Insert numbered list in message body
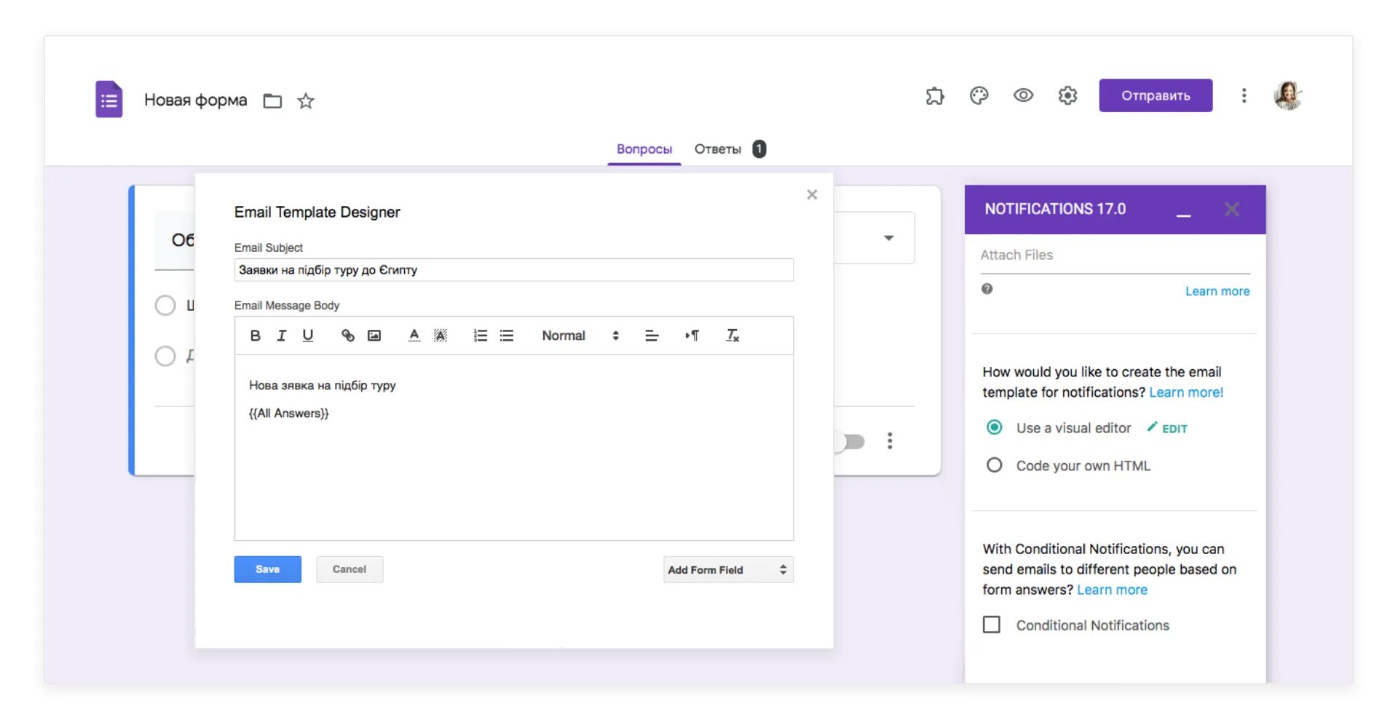The width and height of the screenshot is (1398, 728). point(481,336)
